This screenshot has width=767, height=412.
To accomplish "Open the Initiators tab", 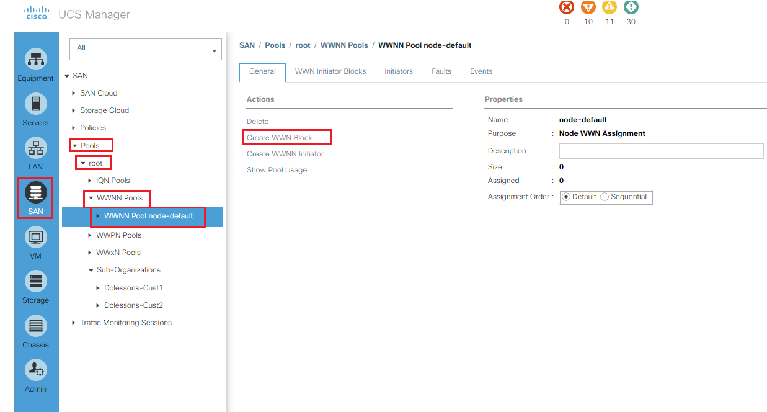I will click(399, 72).
